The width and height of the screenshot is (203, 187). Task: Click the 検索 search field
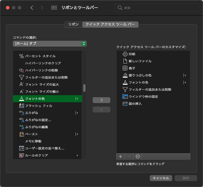coord(157,8)
